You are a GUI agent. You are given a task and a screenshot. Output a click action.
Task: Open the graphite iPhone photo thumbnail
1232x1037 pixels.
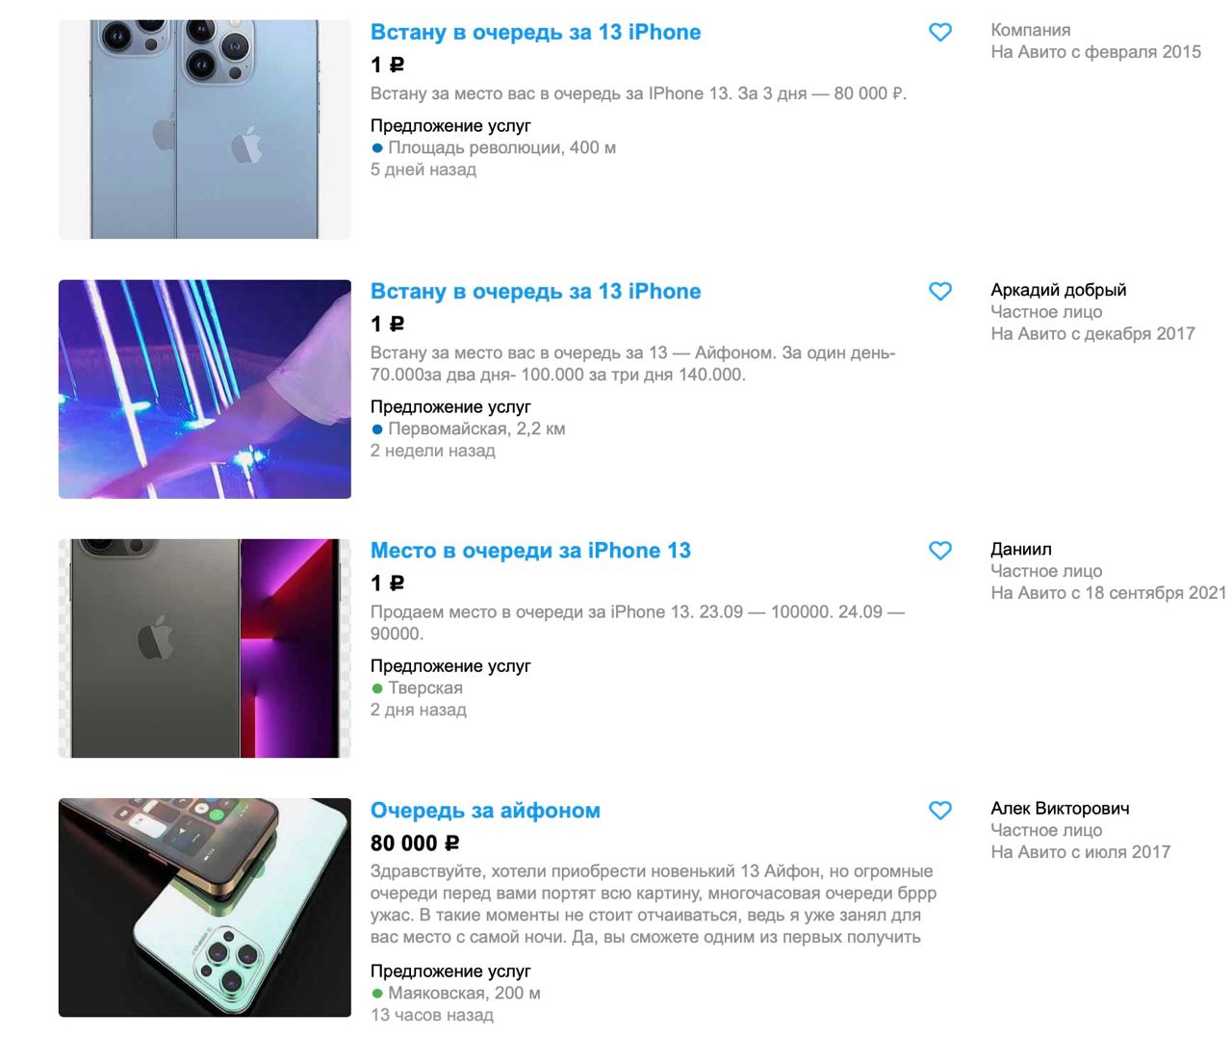[205, 648]
